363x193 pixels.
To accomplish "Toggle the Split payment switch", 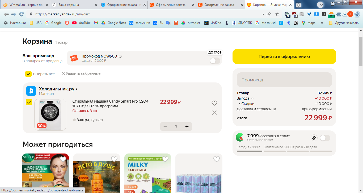I will pos(325,138).
